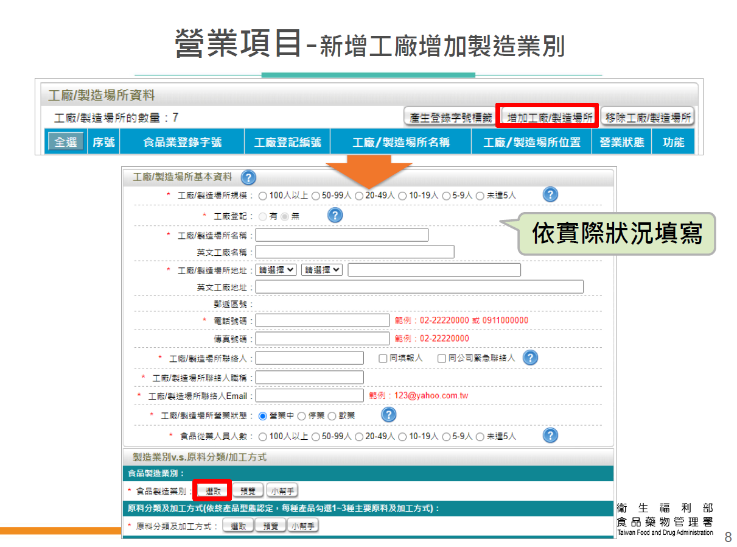Select 未達5人 for 食品從業人員人數

pyautogui.click(x=480, y=437)
